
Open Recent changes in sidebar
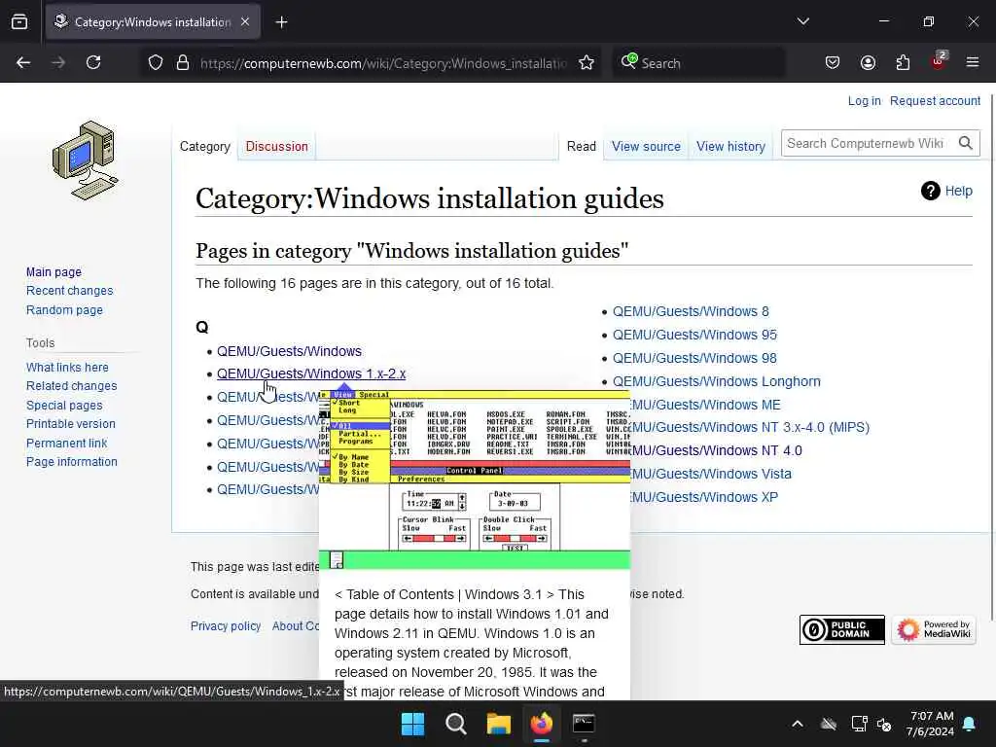click(x=69, y=291)
